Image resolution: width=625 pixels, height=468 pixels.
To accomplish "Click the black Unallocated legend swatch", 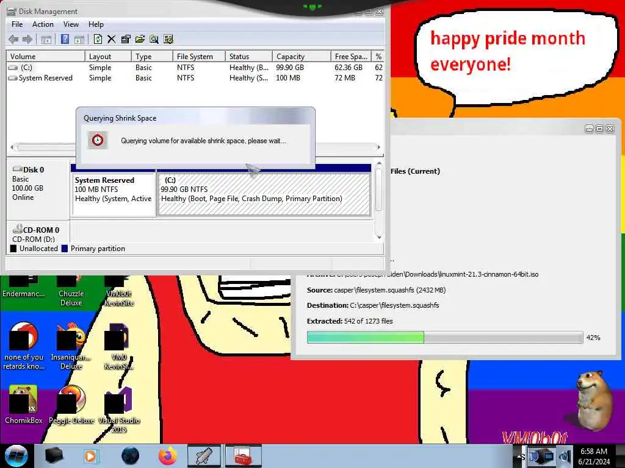I will point(13,249).
